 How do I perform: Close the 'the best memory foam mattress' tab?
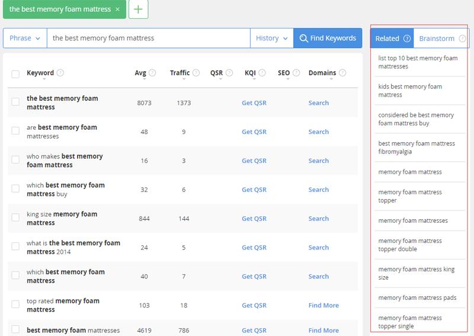[117, 9]
